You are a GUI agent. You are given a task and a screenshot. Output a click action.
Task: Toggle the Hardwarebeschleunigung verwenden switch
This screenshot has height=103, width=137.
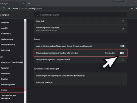(122, 53)
